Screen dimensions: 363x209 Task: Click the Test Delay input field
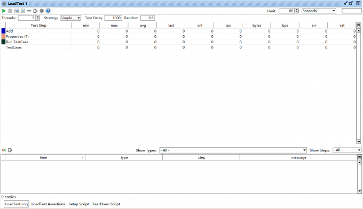pyautogui.click(x=113, y=18)
